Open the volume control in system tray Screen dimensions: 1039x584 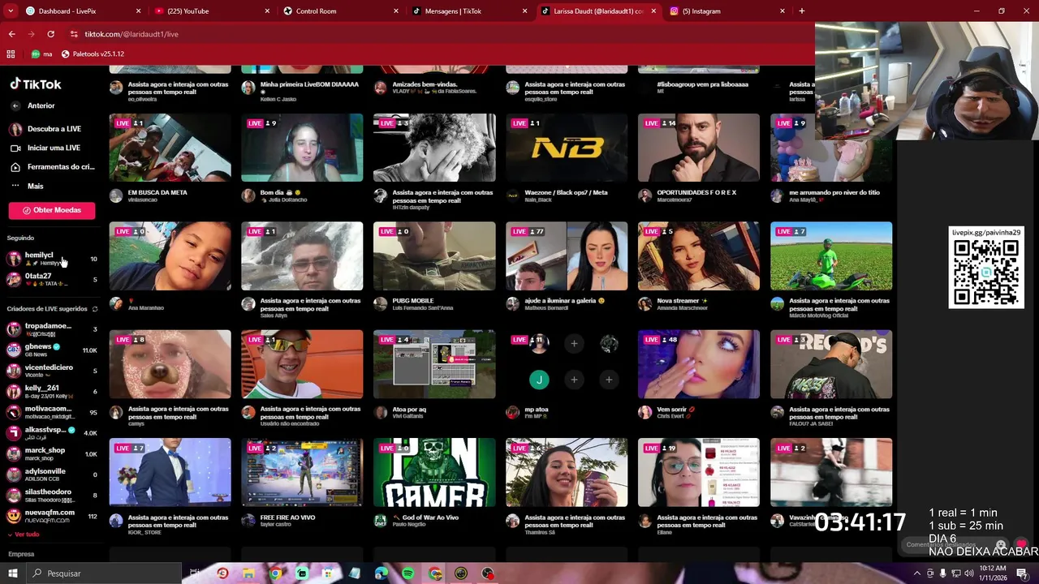[x=968, y=573]
